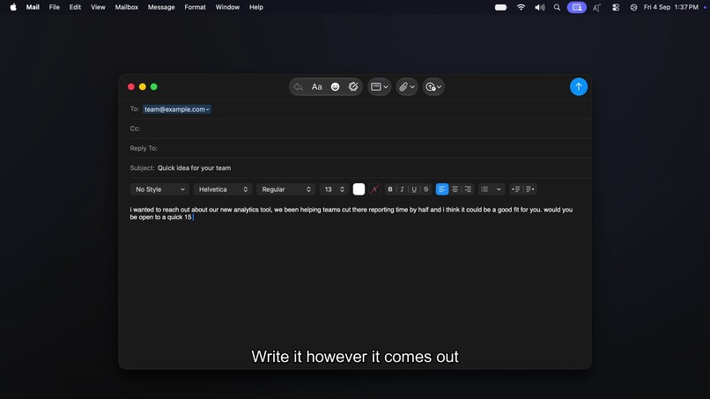Screen dimensions: 710x399
Task: Expand the list options chevron
Action: tap(499, 189)
